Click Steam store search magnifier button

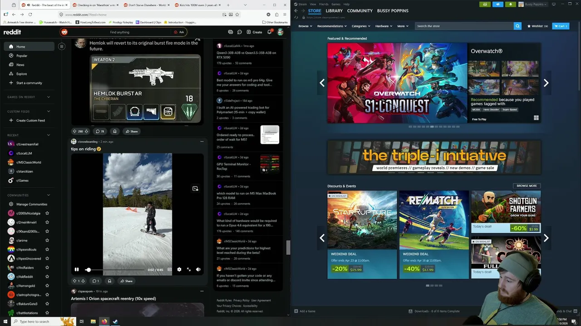pyautogui.click(x=517, y=26)
